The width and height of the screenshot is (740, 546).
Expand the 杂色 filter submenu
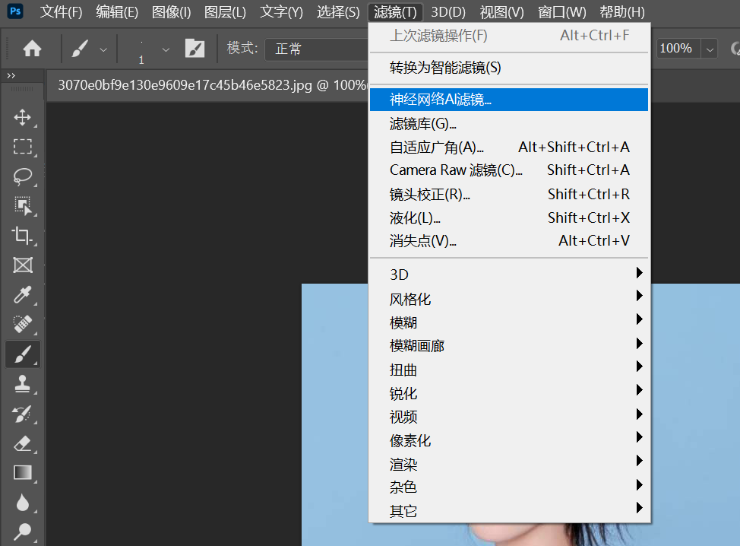pos(509,487)
